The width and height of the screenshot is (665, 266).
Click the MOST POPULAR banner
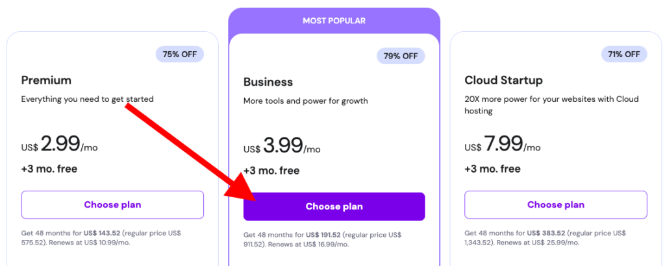pos(334,21)
